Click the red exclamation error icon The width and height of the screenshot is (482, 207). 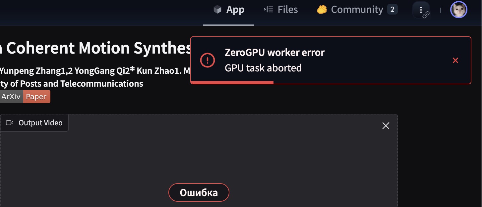(208, 60)
